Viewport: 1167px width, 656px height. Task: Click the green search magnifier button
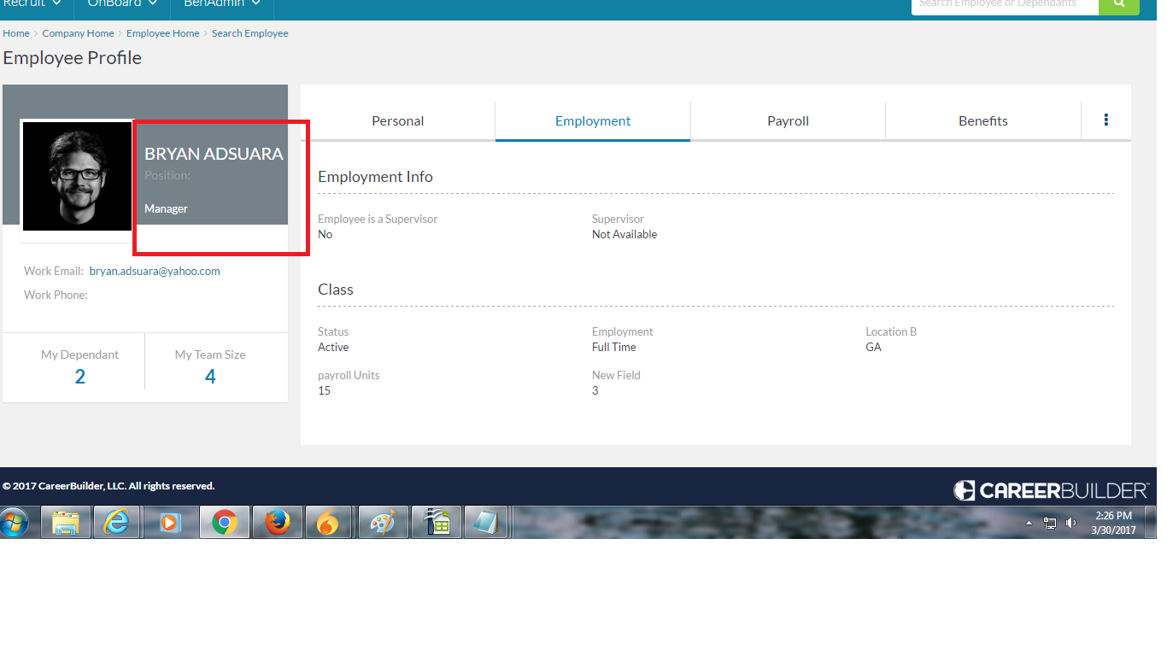tap(1118, 5)
